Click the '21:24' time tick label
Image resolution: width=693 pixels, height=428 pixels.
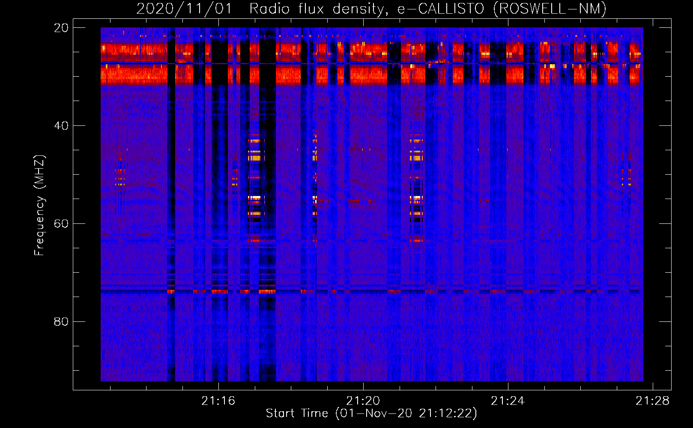point(508,401)
